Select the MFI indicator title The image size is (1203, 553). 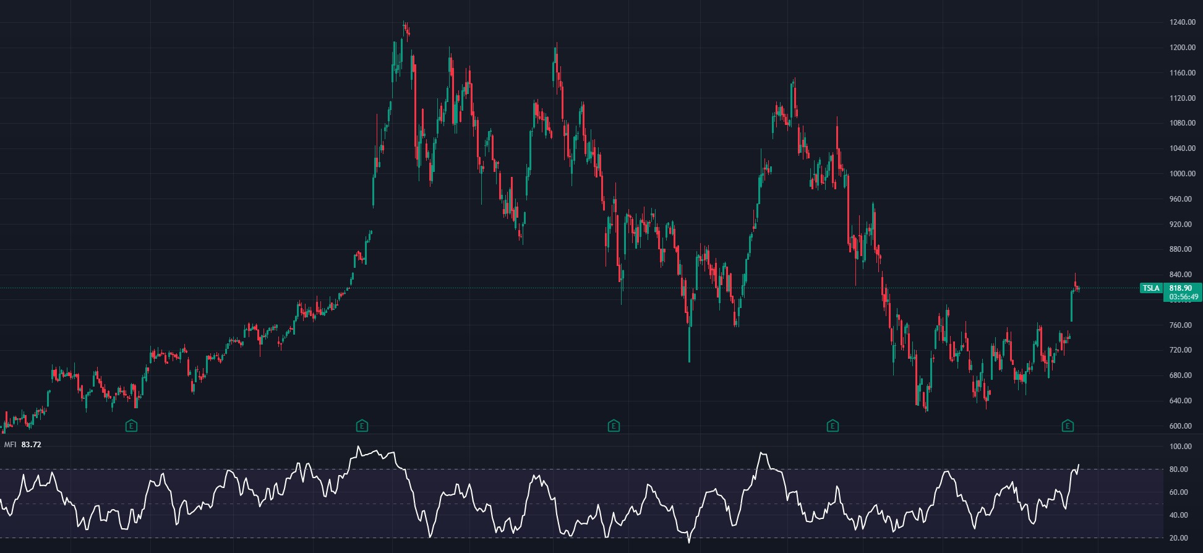coord(11,445)
